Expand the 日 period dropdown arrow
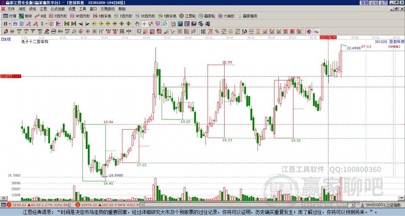The width and height of the screenshot is (405, 216). click(x=9, y=24)
